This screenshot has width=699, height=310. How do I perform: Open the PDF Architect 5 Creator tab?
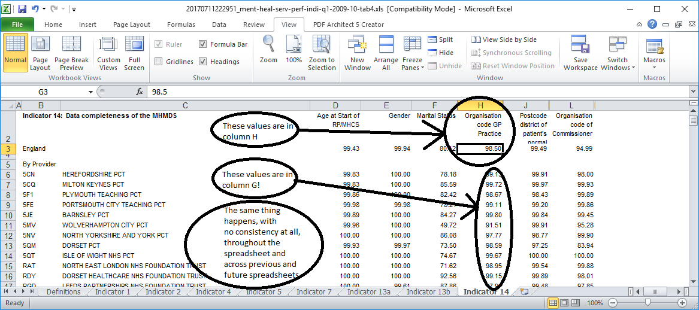(x=349, y=25)
